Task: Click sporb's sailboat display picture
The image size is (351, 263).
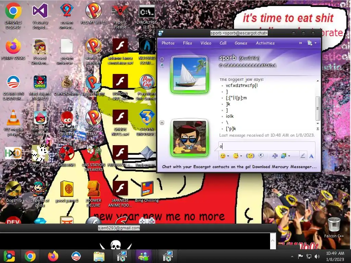Action: (189, 74)
